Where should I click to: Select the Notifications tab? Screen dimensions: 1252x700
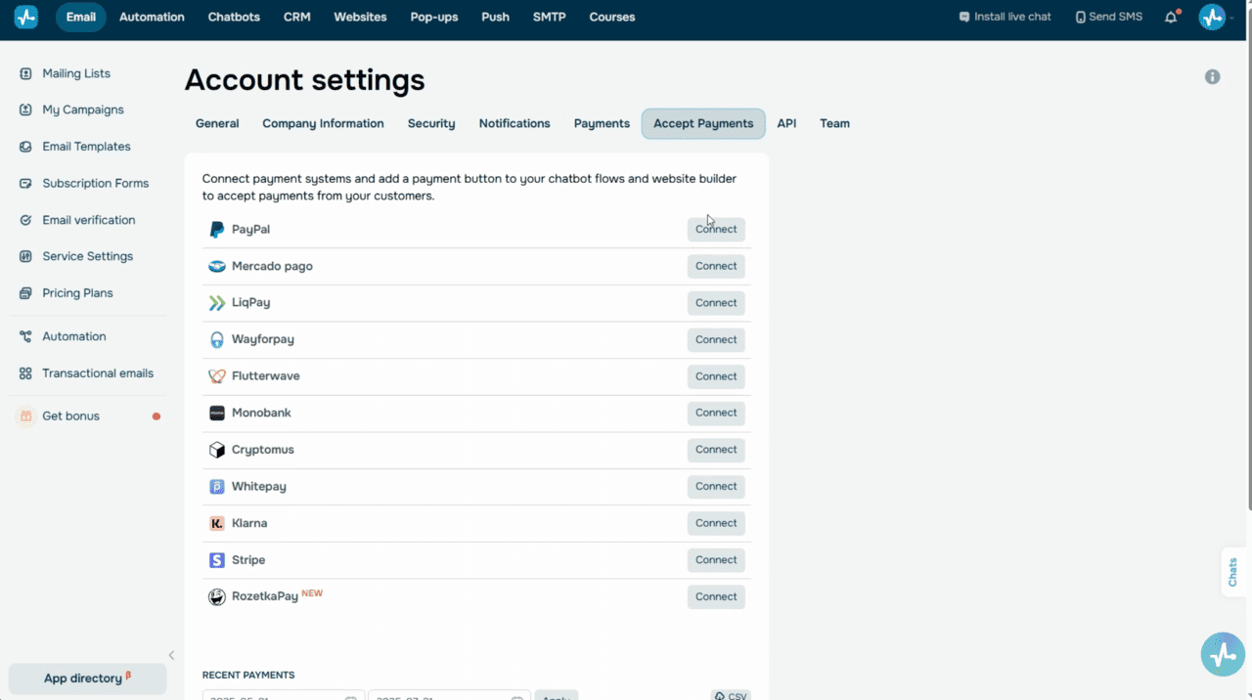click(x=514, y=123)
